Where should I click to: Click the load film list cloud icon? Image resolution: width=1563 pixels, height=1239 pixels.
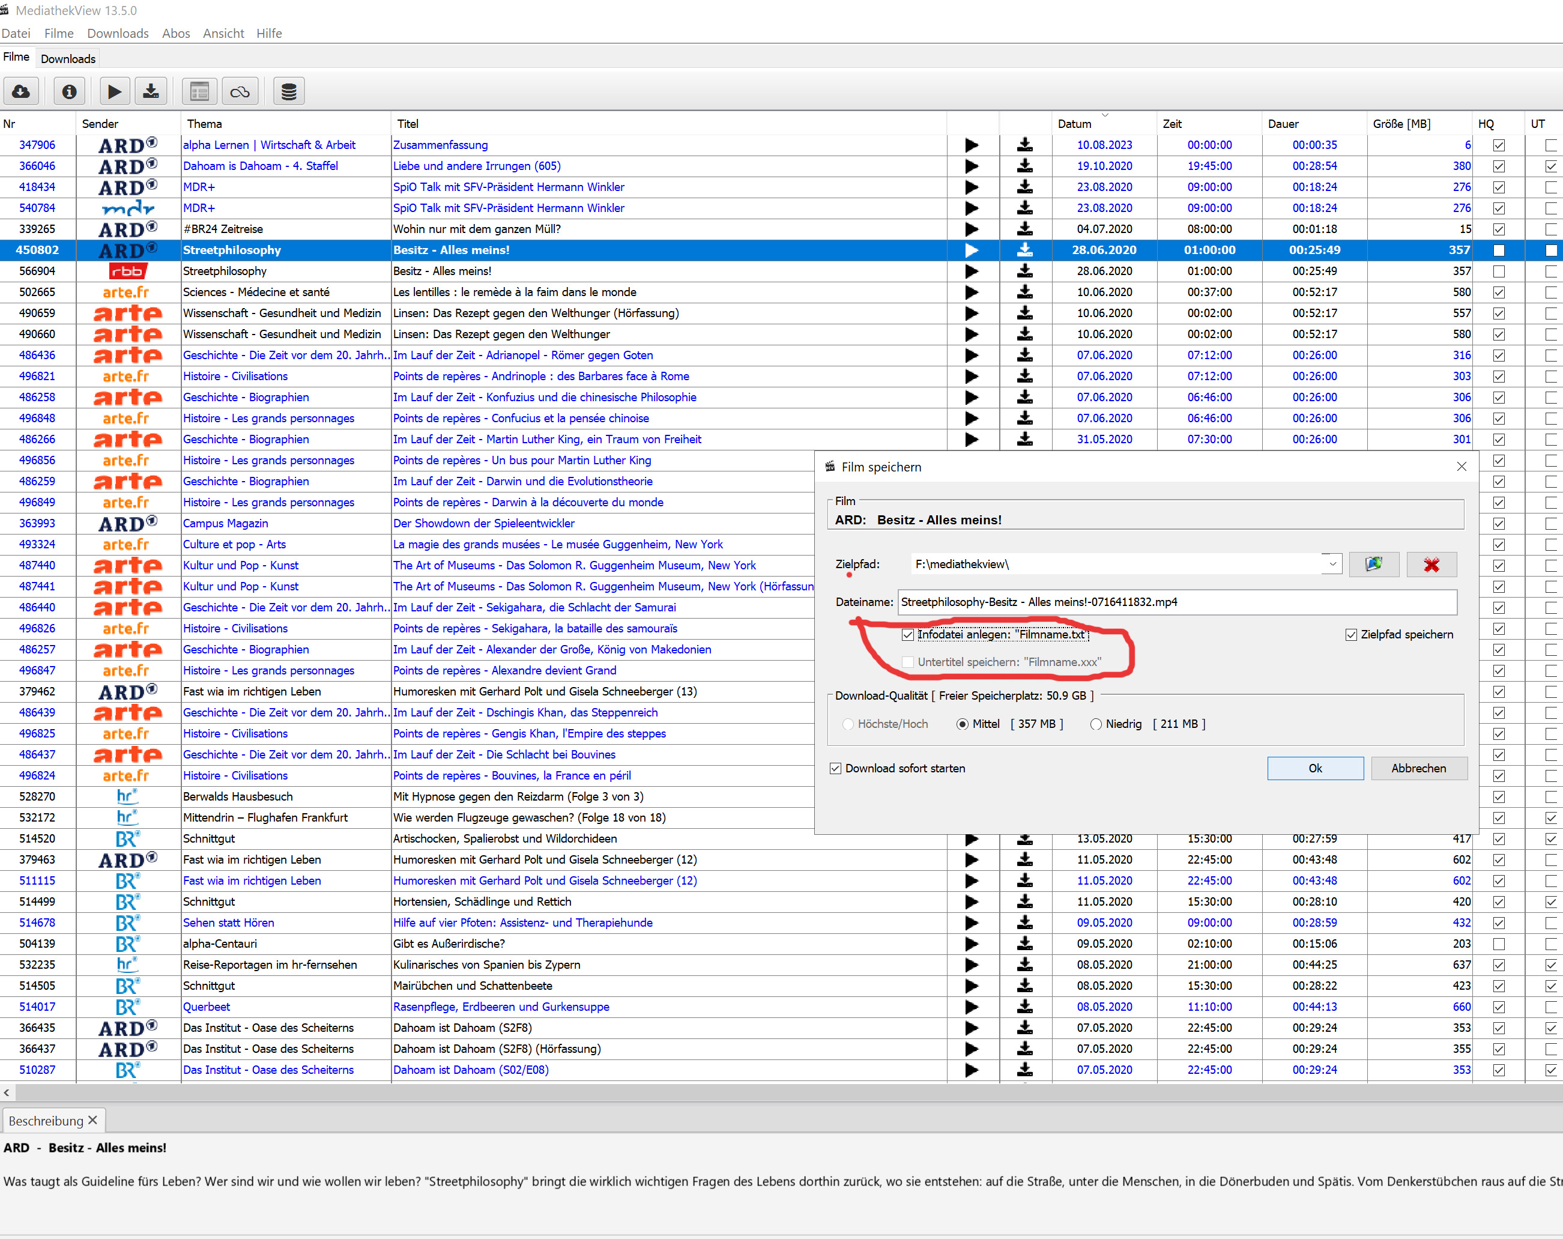point(21,92)
